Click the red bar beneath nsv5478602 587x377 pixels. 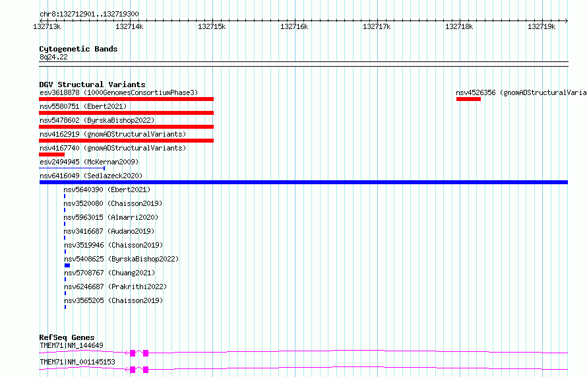click(x=126, y=127)
